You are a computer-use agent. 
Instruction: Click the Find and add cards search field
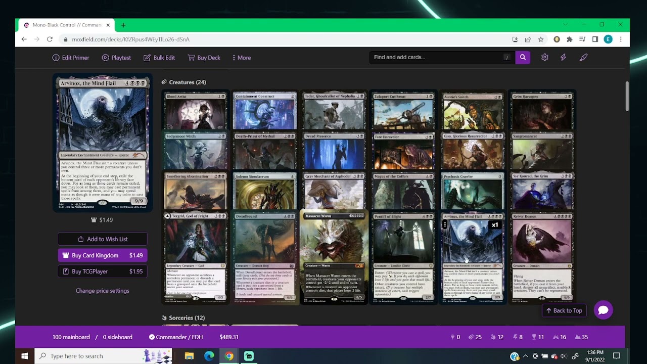[442, 57]
